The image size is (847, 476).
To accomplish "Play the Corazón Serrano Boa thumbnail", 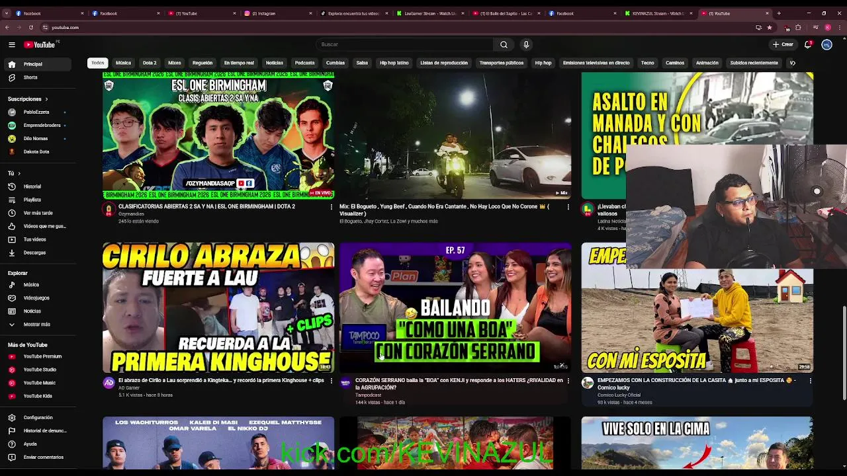I will (455, 307).
